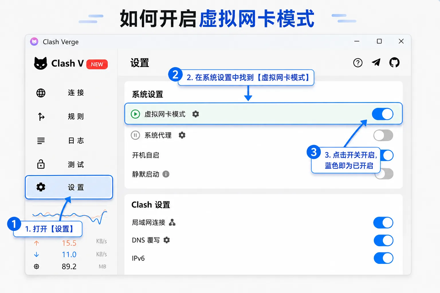
Task: Open gear settings for 系统代理
Action: point(182,135)
